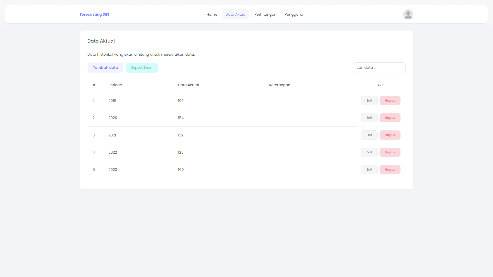This screenshot has width=493, height=277.
Task: Click the value 154 cell
Action: tap(181, 118)
